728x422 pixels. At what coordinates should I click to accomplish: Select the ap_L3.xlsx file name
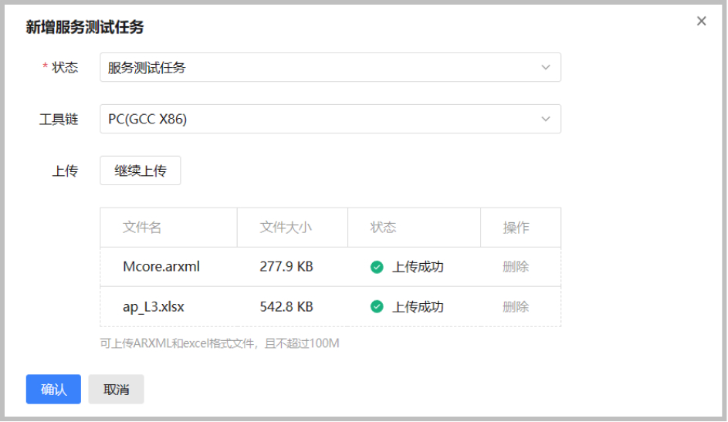[x=154, y=307]
